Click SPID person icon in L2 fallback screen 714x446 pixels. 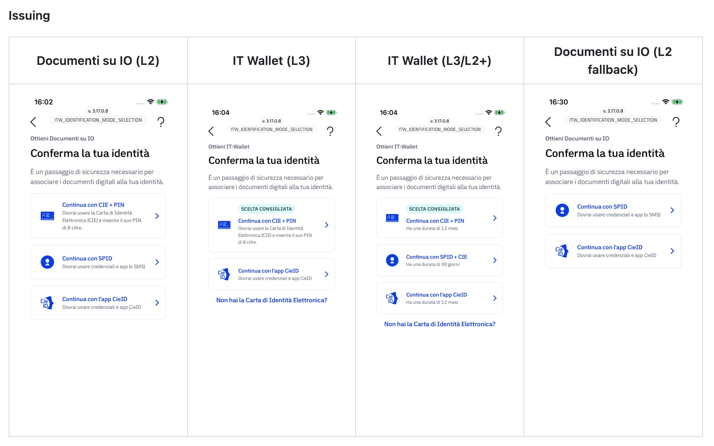click(x=562, y=210)
